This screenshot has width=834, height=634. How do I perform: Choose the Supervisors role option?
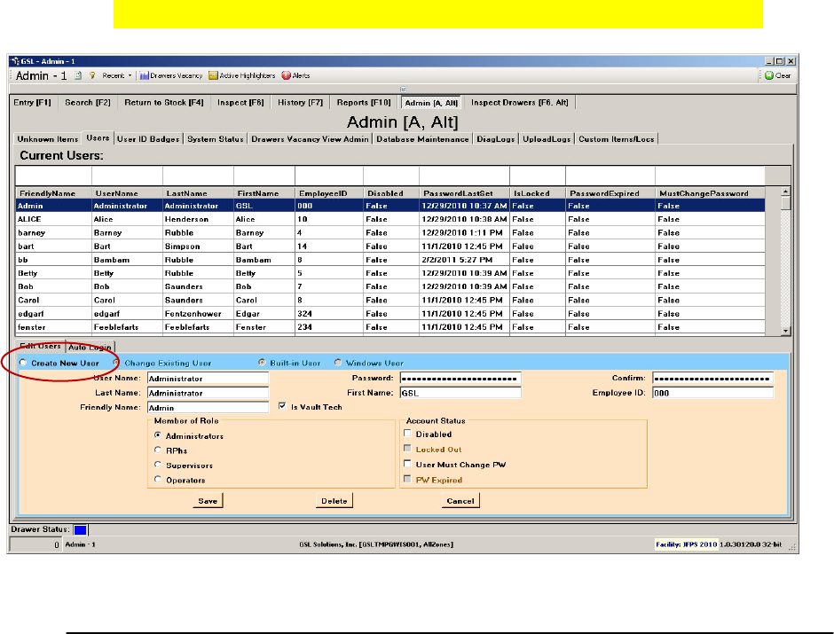coord(158,465)
